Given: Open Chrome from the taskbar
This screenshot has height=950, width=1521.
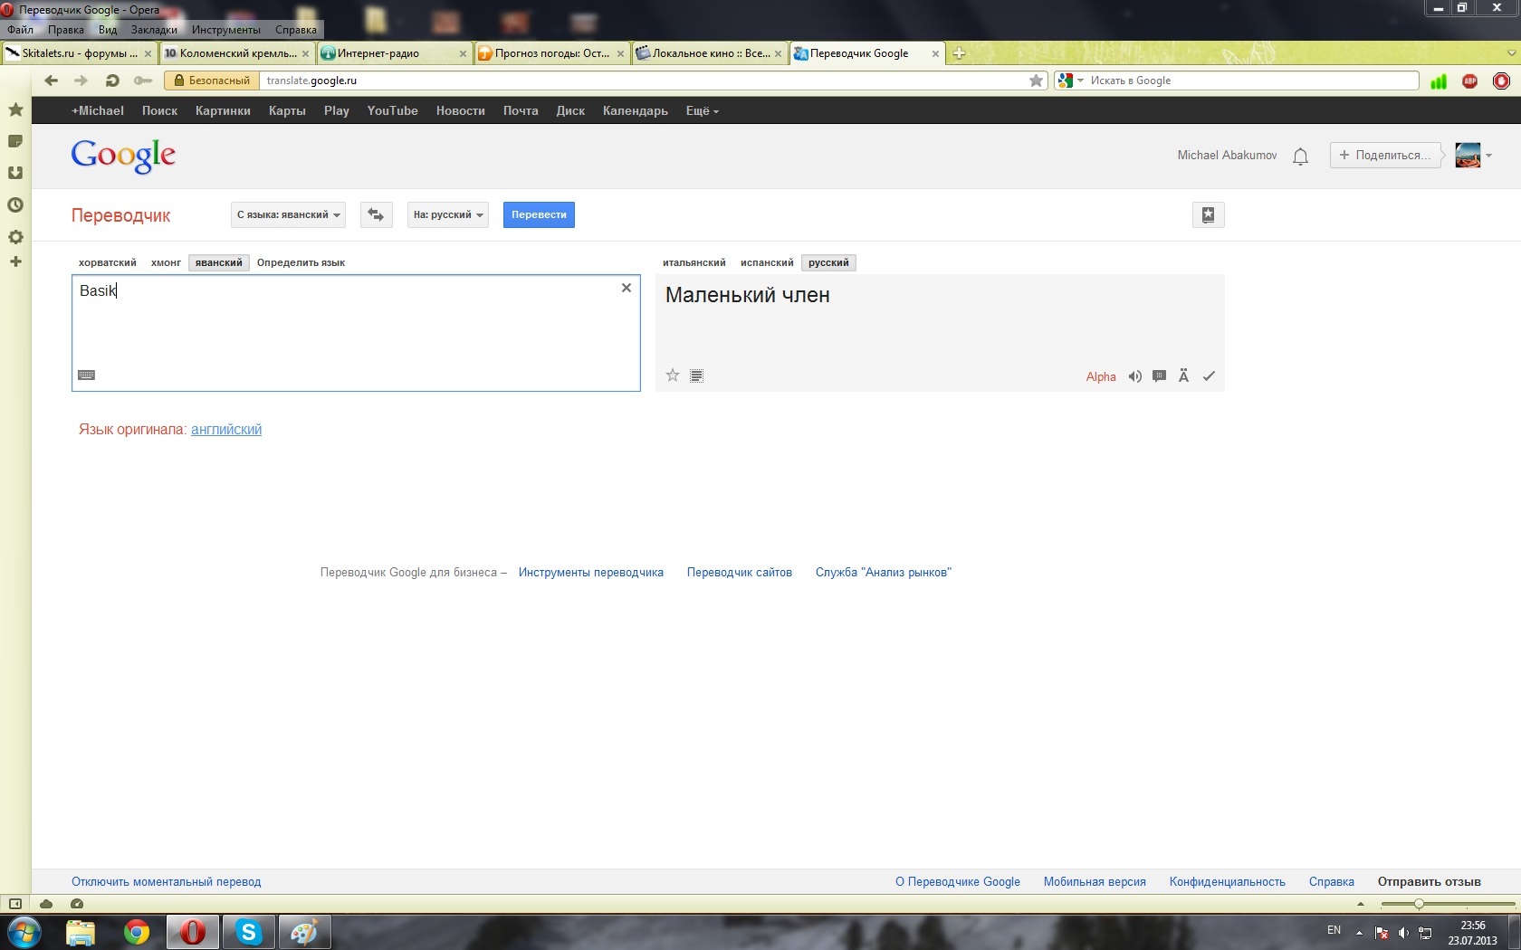Looking at the screenshot, I should point(137,932).
